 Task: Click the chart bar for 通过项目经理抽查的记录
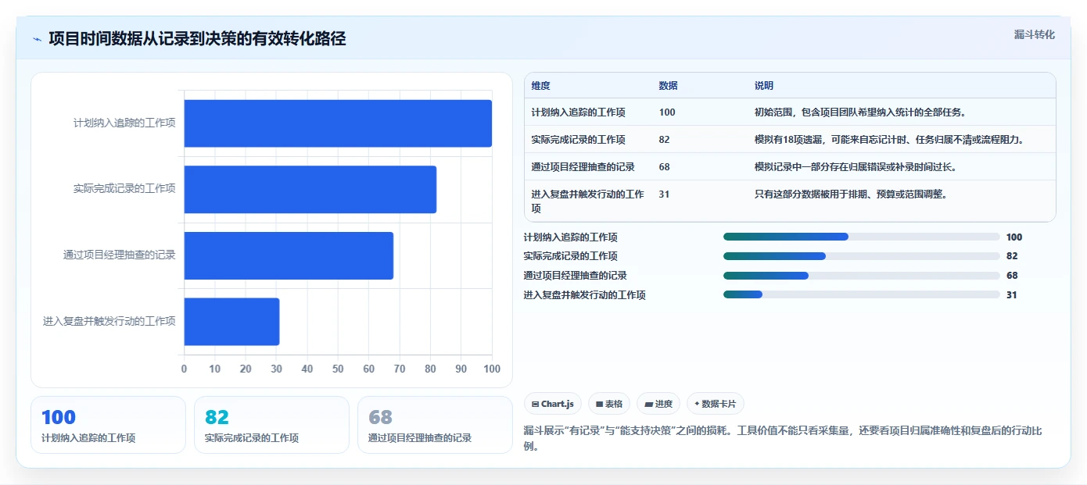point(289,255)
